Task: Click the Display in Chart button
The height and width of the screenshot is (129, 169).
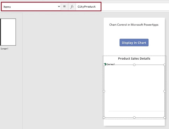Action: tap(134, 42)
